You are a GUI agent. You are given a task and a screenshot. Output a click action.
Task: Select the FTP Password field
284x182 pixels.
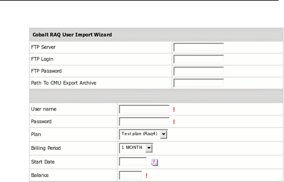click(199, 71)
